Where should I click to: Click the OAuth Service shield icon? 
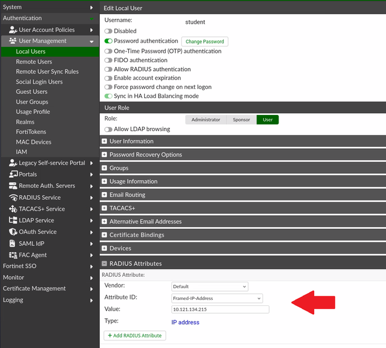[13, 232]
